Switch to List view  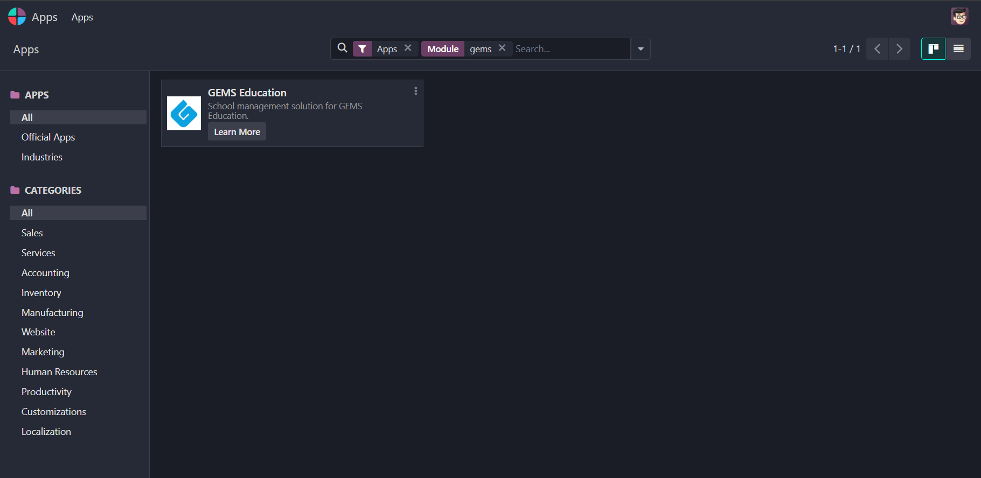pos(958,49)
